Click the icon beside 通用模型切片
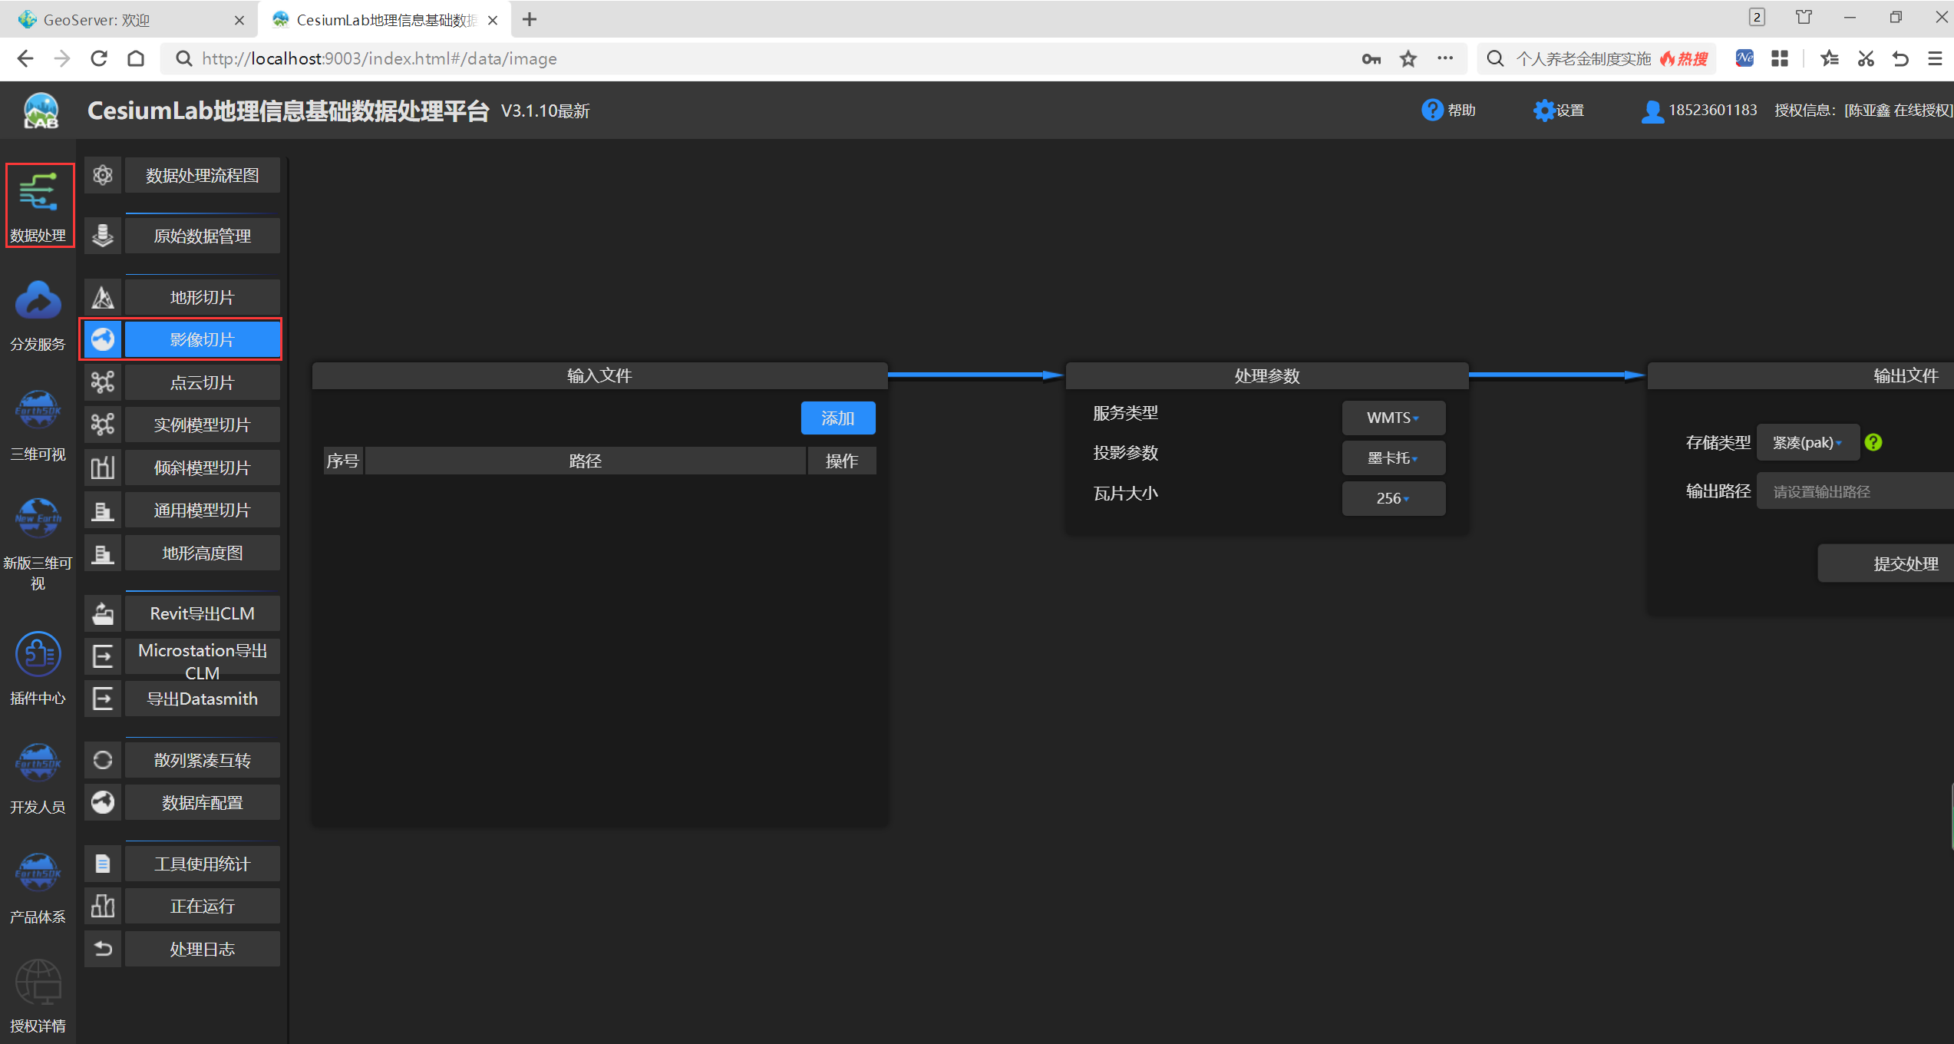 point(103,510)
